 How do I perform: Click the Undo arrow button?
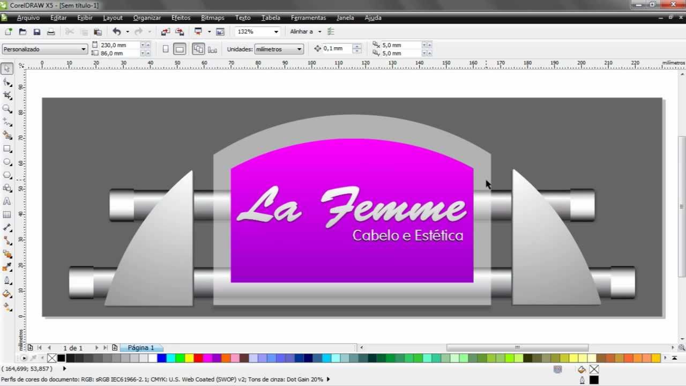click(116, 32)
